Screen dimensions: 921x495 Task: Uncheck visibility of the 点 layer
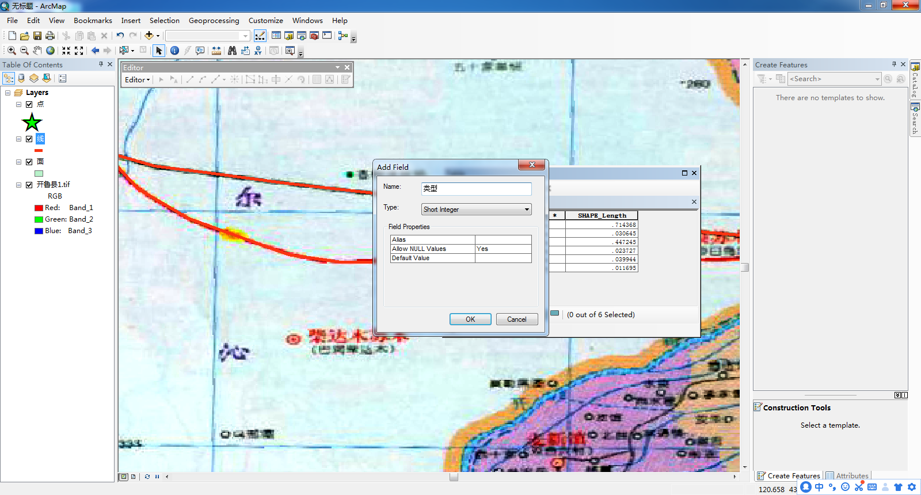(29, 104)
